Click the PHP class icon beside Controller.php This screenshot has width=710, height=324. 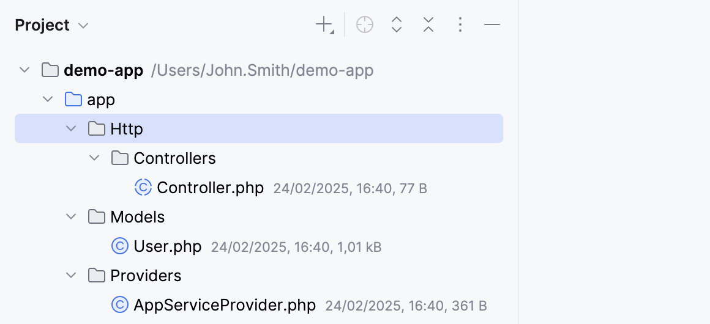pos(143,188)
